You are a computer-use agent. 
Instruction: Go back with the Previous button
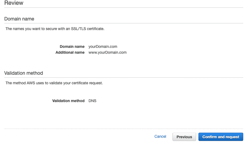click(184, 137)
